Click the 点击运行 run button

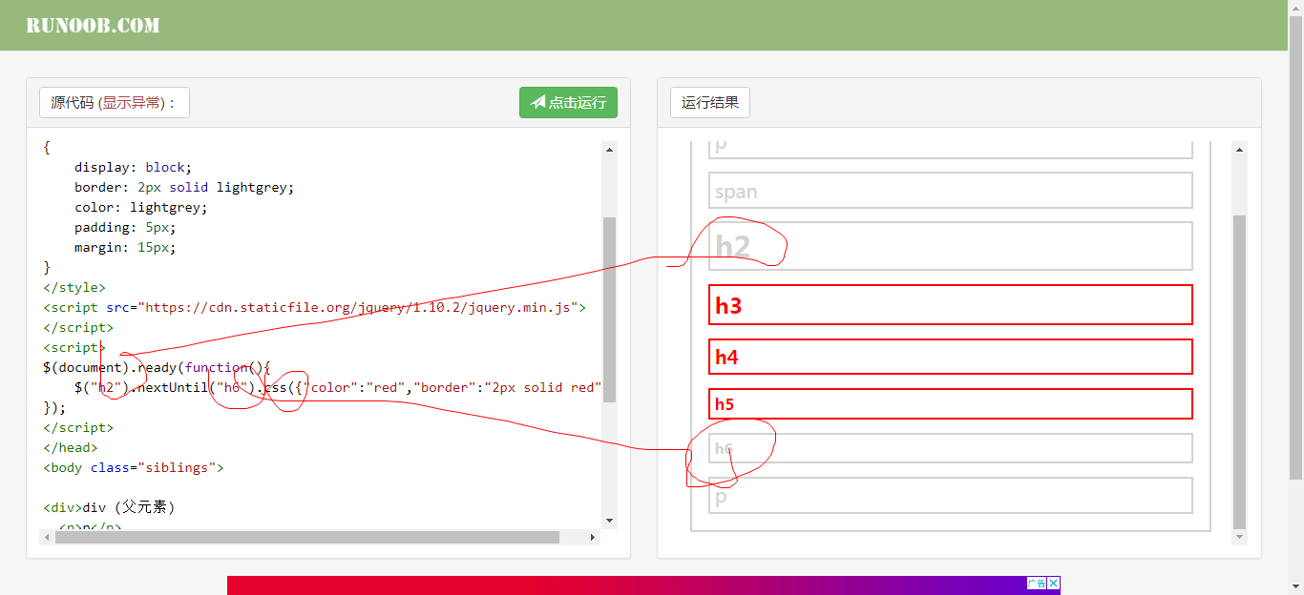568,103
